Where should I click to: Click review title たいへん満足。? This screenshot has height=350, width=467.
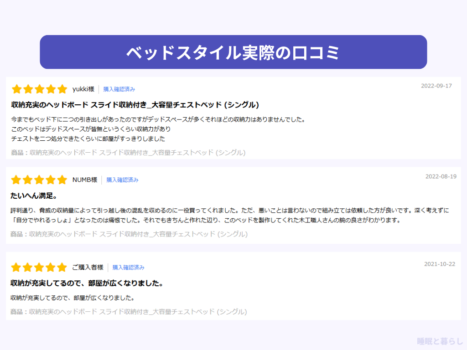pos(34,196)
